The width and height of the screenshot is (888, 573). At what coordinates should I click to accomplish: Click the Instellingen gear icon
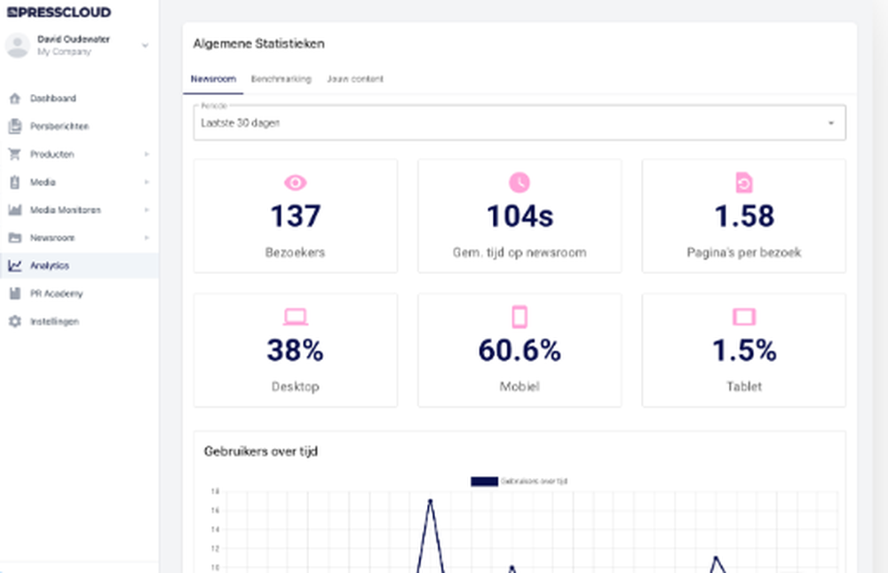[15, 321]
